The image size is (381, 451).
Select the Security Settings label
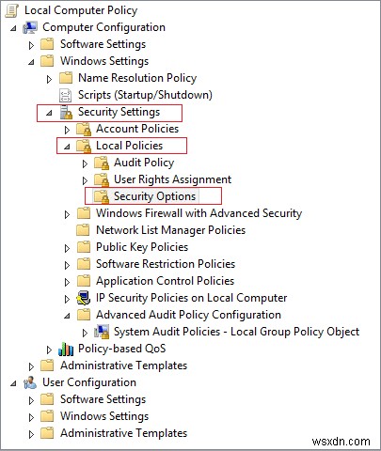119,112
